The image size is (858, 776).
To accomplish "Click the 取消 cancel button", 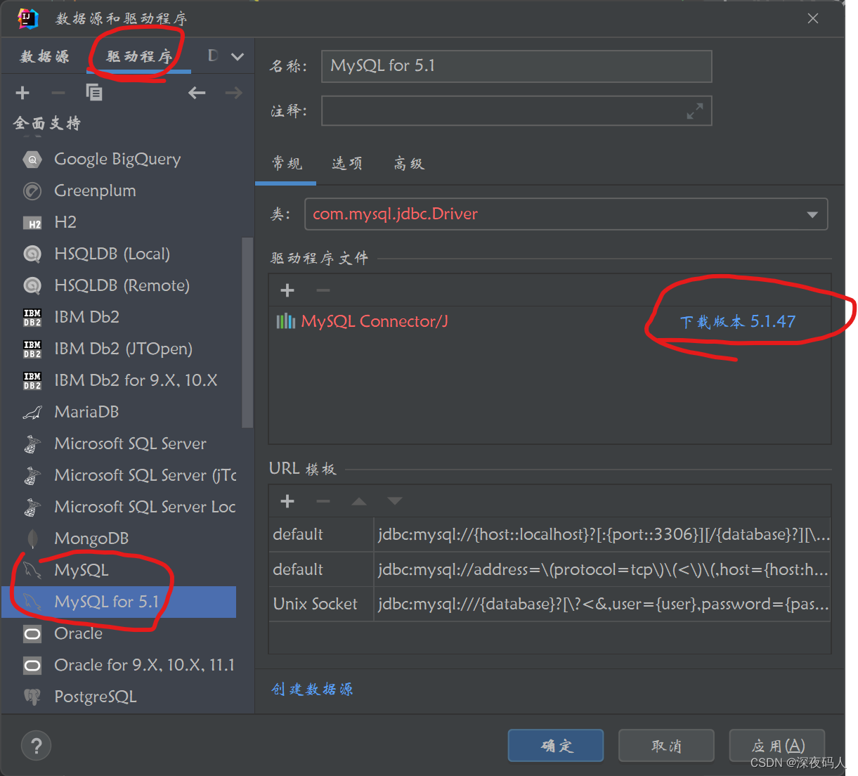I will coord(666,746).
